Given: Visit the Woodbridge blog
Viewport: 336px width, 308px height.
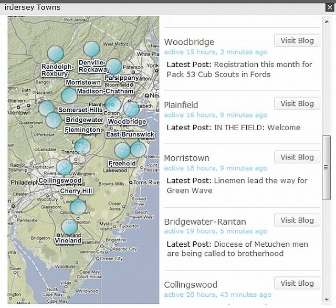Looking at the screenshot, I should click(x=297, y=40).
